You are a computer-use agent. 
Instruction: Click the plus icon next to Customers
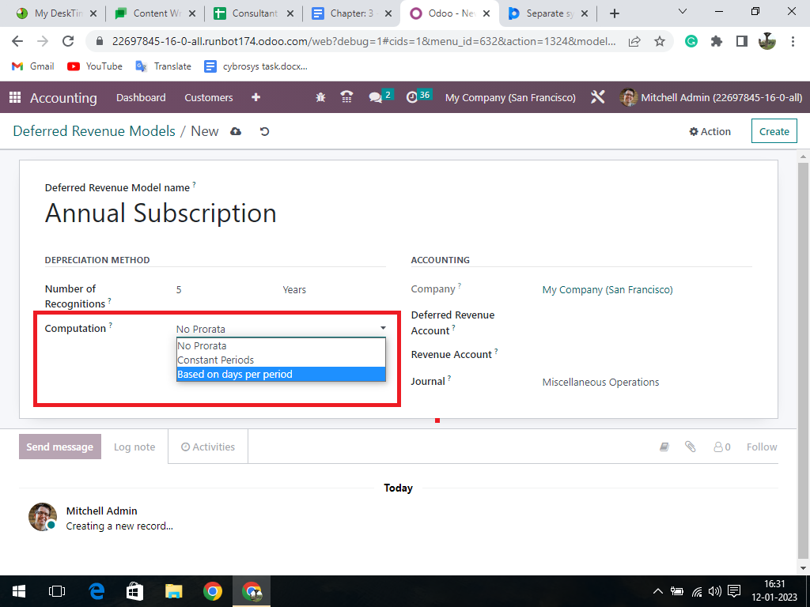point(255,97)
